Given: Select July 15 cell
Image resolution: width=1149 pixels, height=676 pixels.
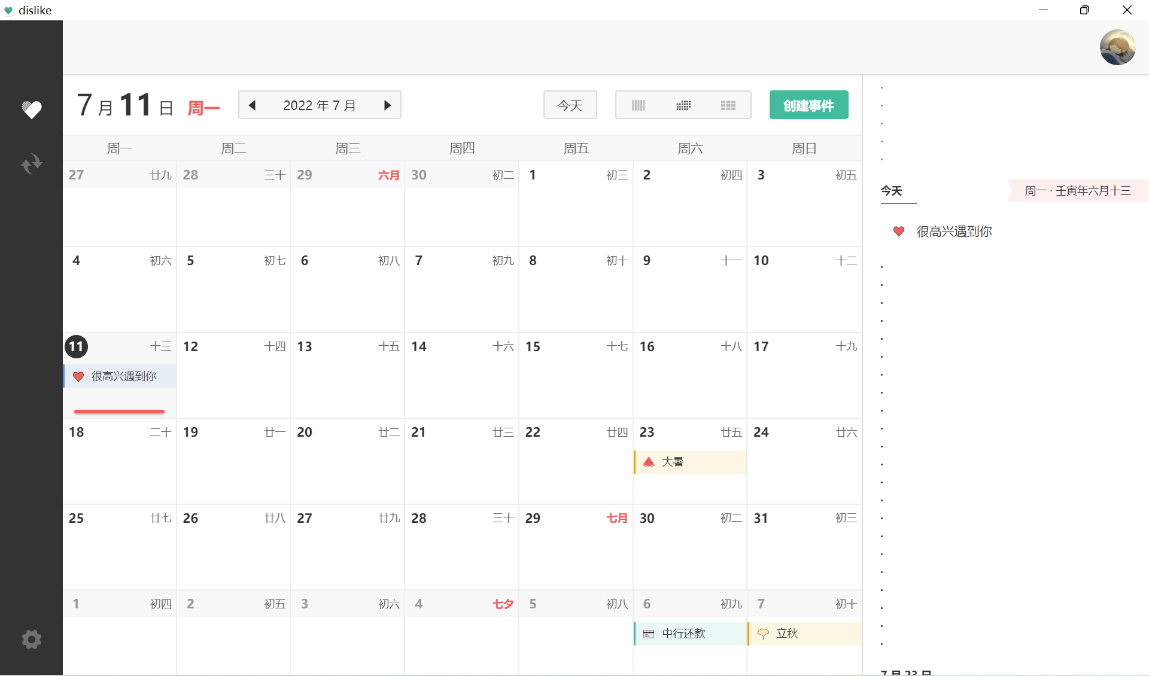Looking at the screenshot, I should click(576, 375).
